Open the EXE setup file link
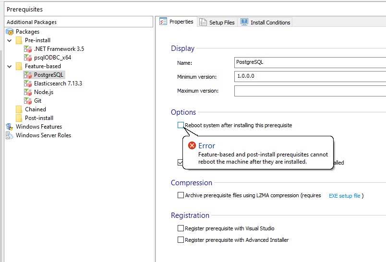The width and height of the screenshot is (386, 262). click(x=344, y=196)
